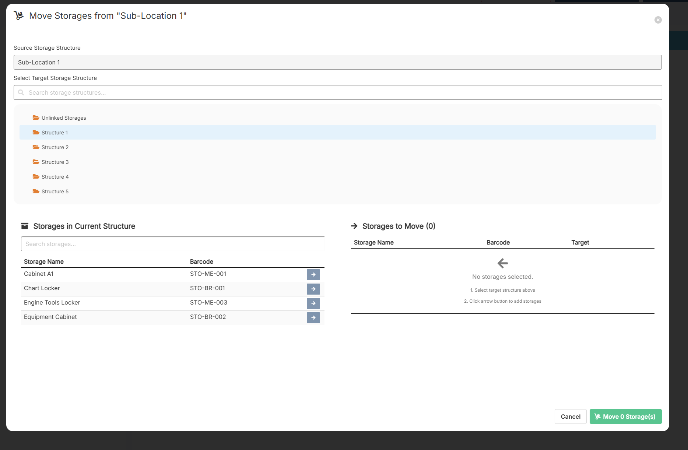Click the Unlinked Storages folder icon

point(36,118)
